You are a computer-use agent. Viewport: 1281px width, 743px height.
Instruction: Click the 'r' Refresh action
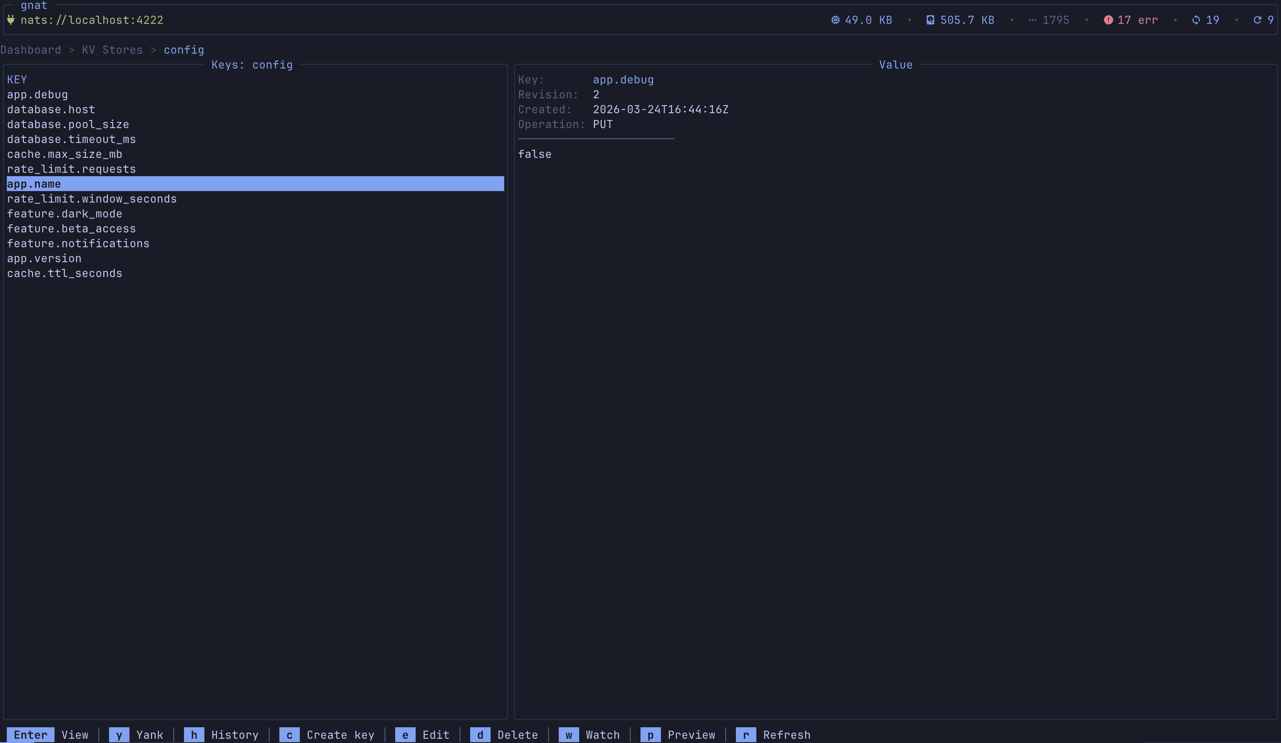[746, 735]
